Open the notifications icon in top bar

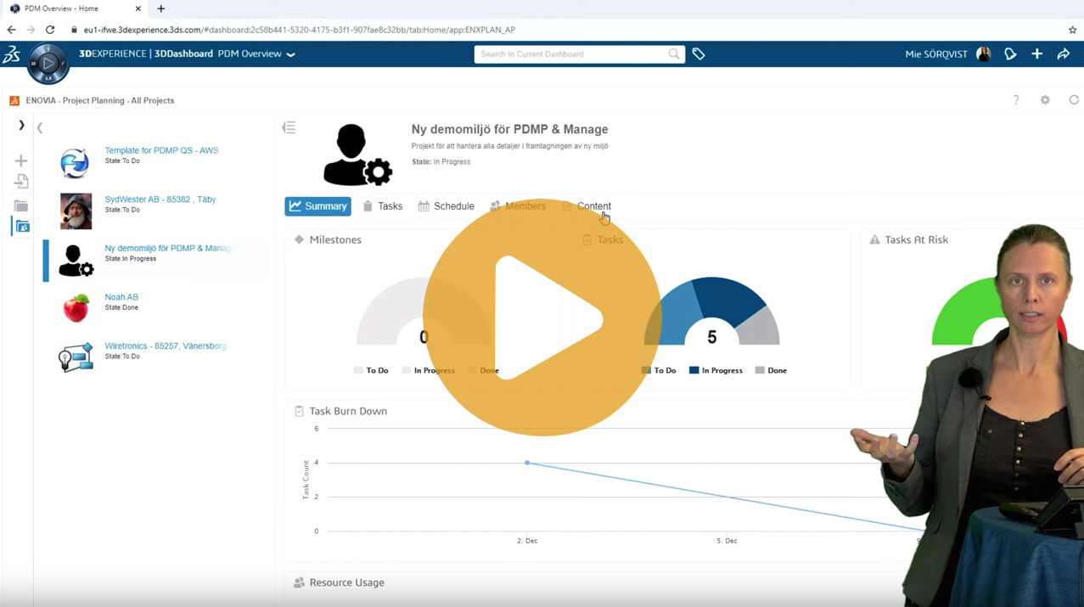click(1010, 54)
